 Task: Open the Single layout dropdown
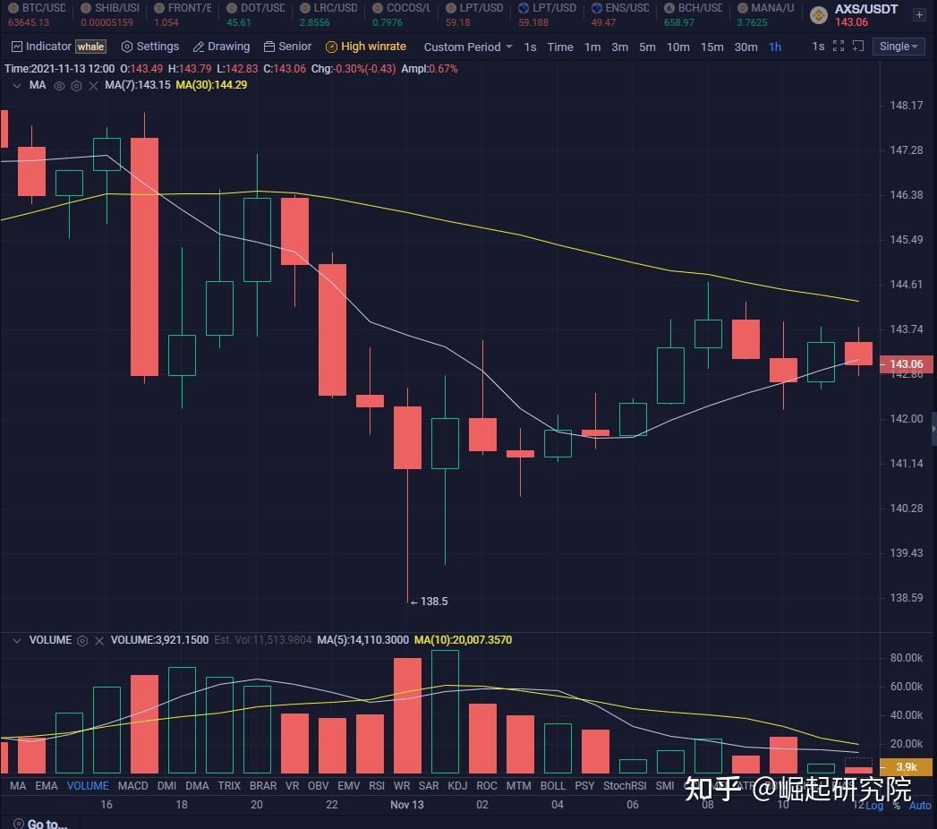[898, 46]
